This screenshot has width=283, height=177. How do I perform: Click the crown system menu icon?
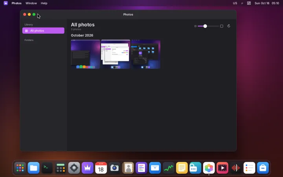click(6, 3)
